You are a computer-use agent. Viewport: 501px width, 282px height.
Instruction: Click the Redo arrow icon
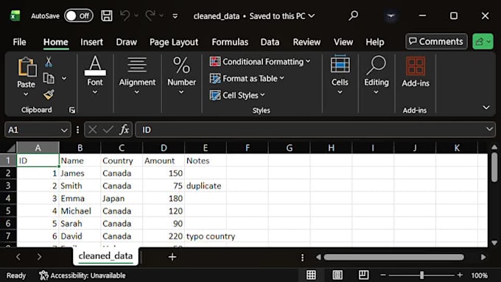[x=150, y=15]
